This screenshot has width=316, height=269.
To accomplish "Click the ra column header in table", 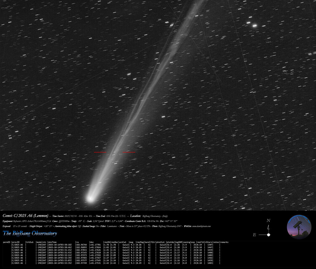I will click(x=77, y=242).
